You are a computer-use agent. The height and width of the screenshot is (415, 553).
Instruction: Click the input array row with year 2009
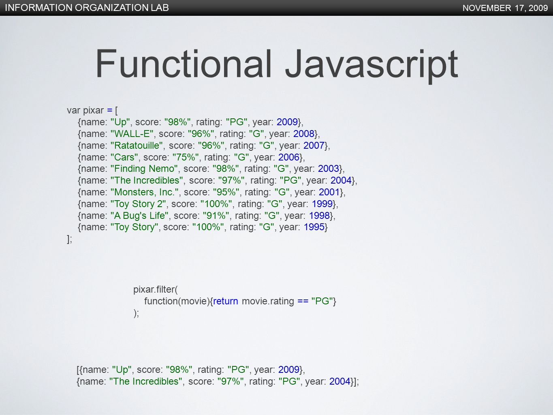click(190, 122)
